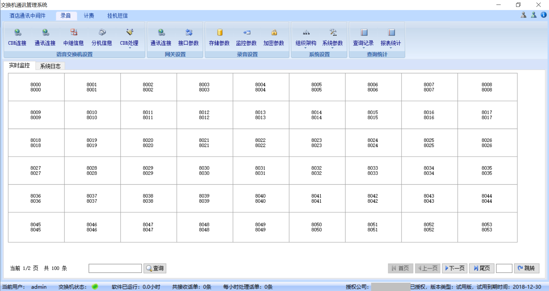Open 分机信息 extension info
549x291 pixels.
(x=102, y=37)
